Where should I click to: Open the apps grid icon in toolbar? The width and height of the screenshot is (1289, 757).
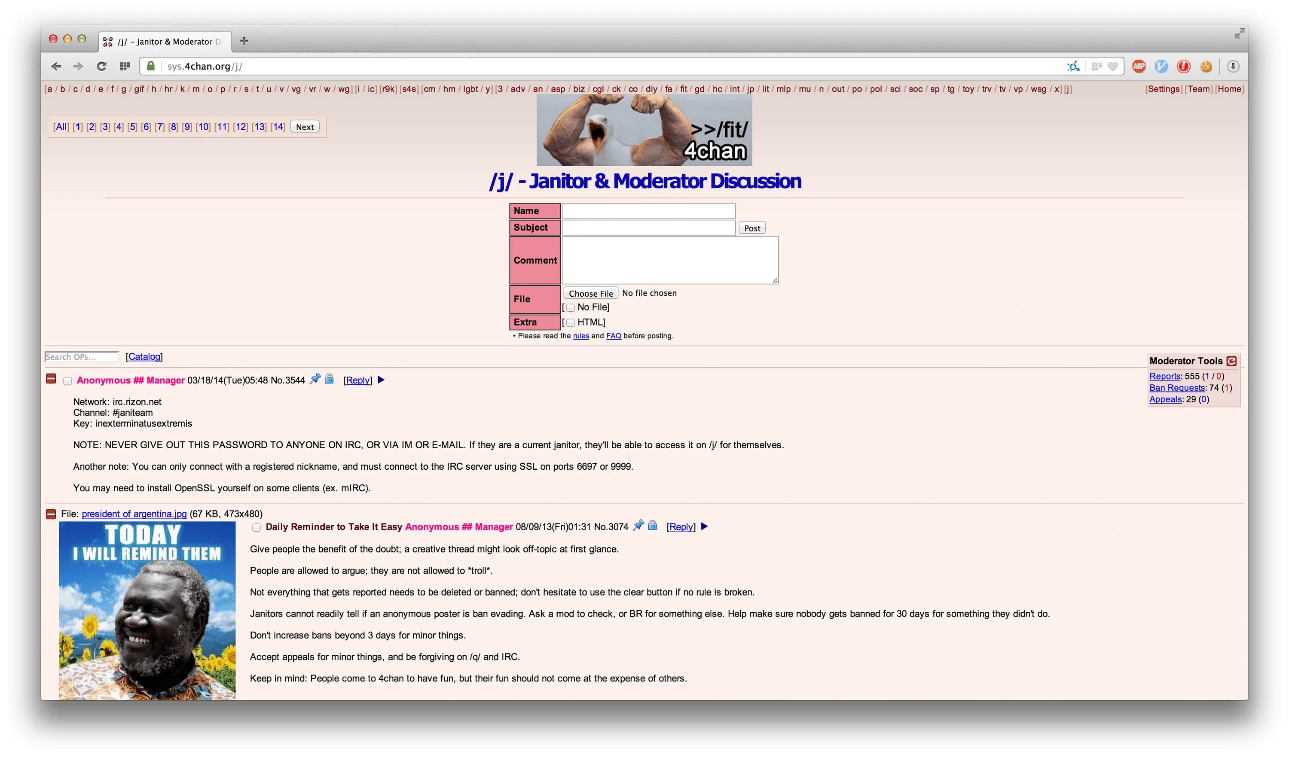tap(125, 66)
